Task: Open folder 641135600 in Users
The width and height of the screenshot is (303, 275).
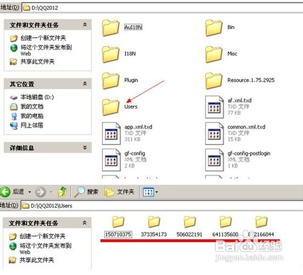Action: tap(225, 222)
